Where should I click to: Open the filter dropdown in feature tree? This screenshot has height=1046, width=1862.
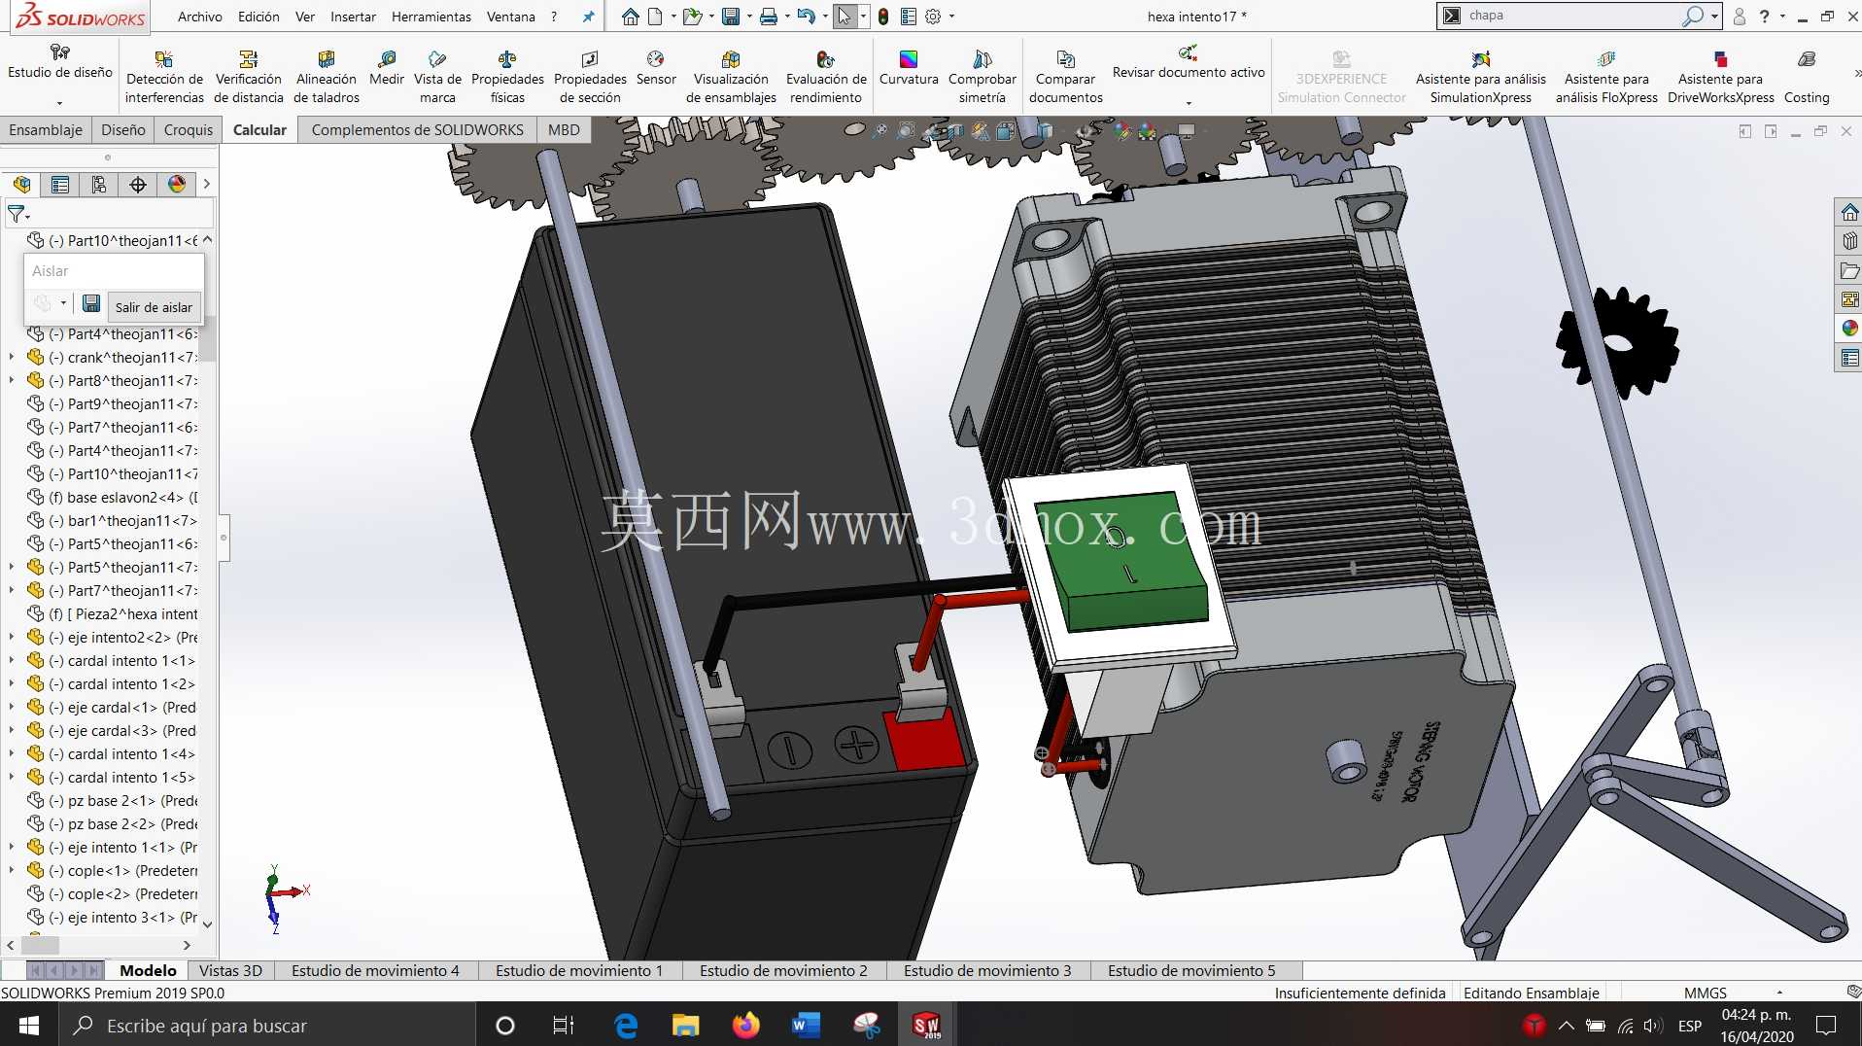click(19, 214)
